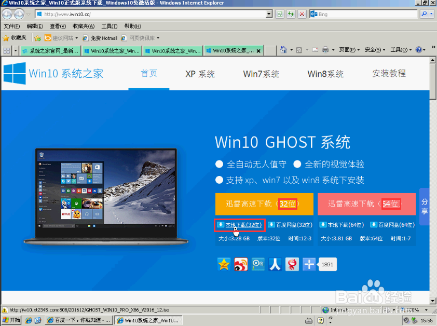Open the 查看(V) menu

click(x=58, y=26)
